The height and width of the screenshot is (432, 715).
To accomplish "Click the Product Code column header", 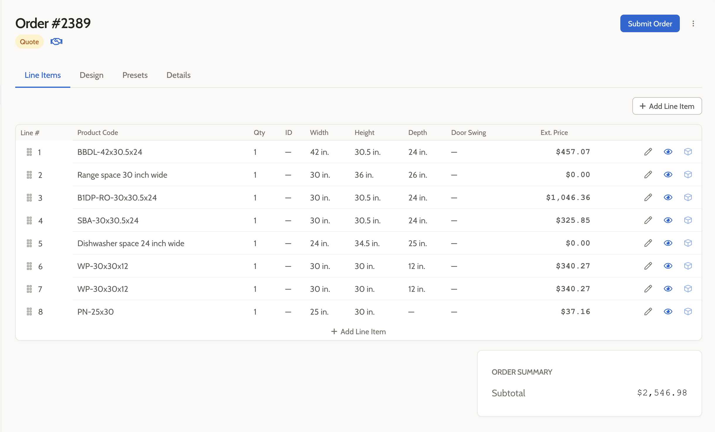I will 98,133.
